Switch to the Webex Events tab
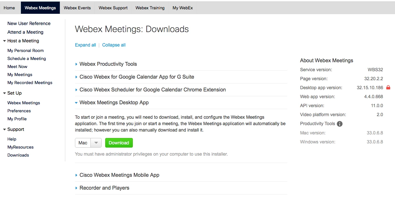395x197 pixels. pos(77,8)
